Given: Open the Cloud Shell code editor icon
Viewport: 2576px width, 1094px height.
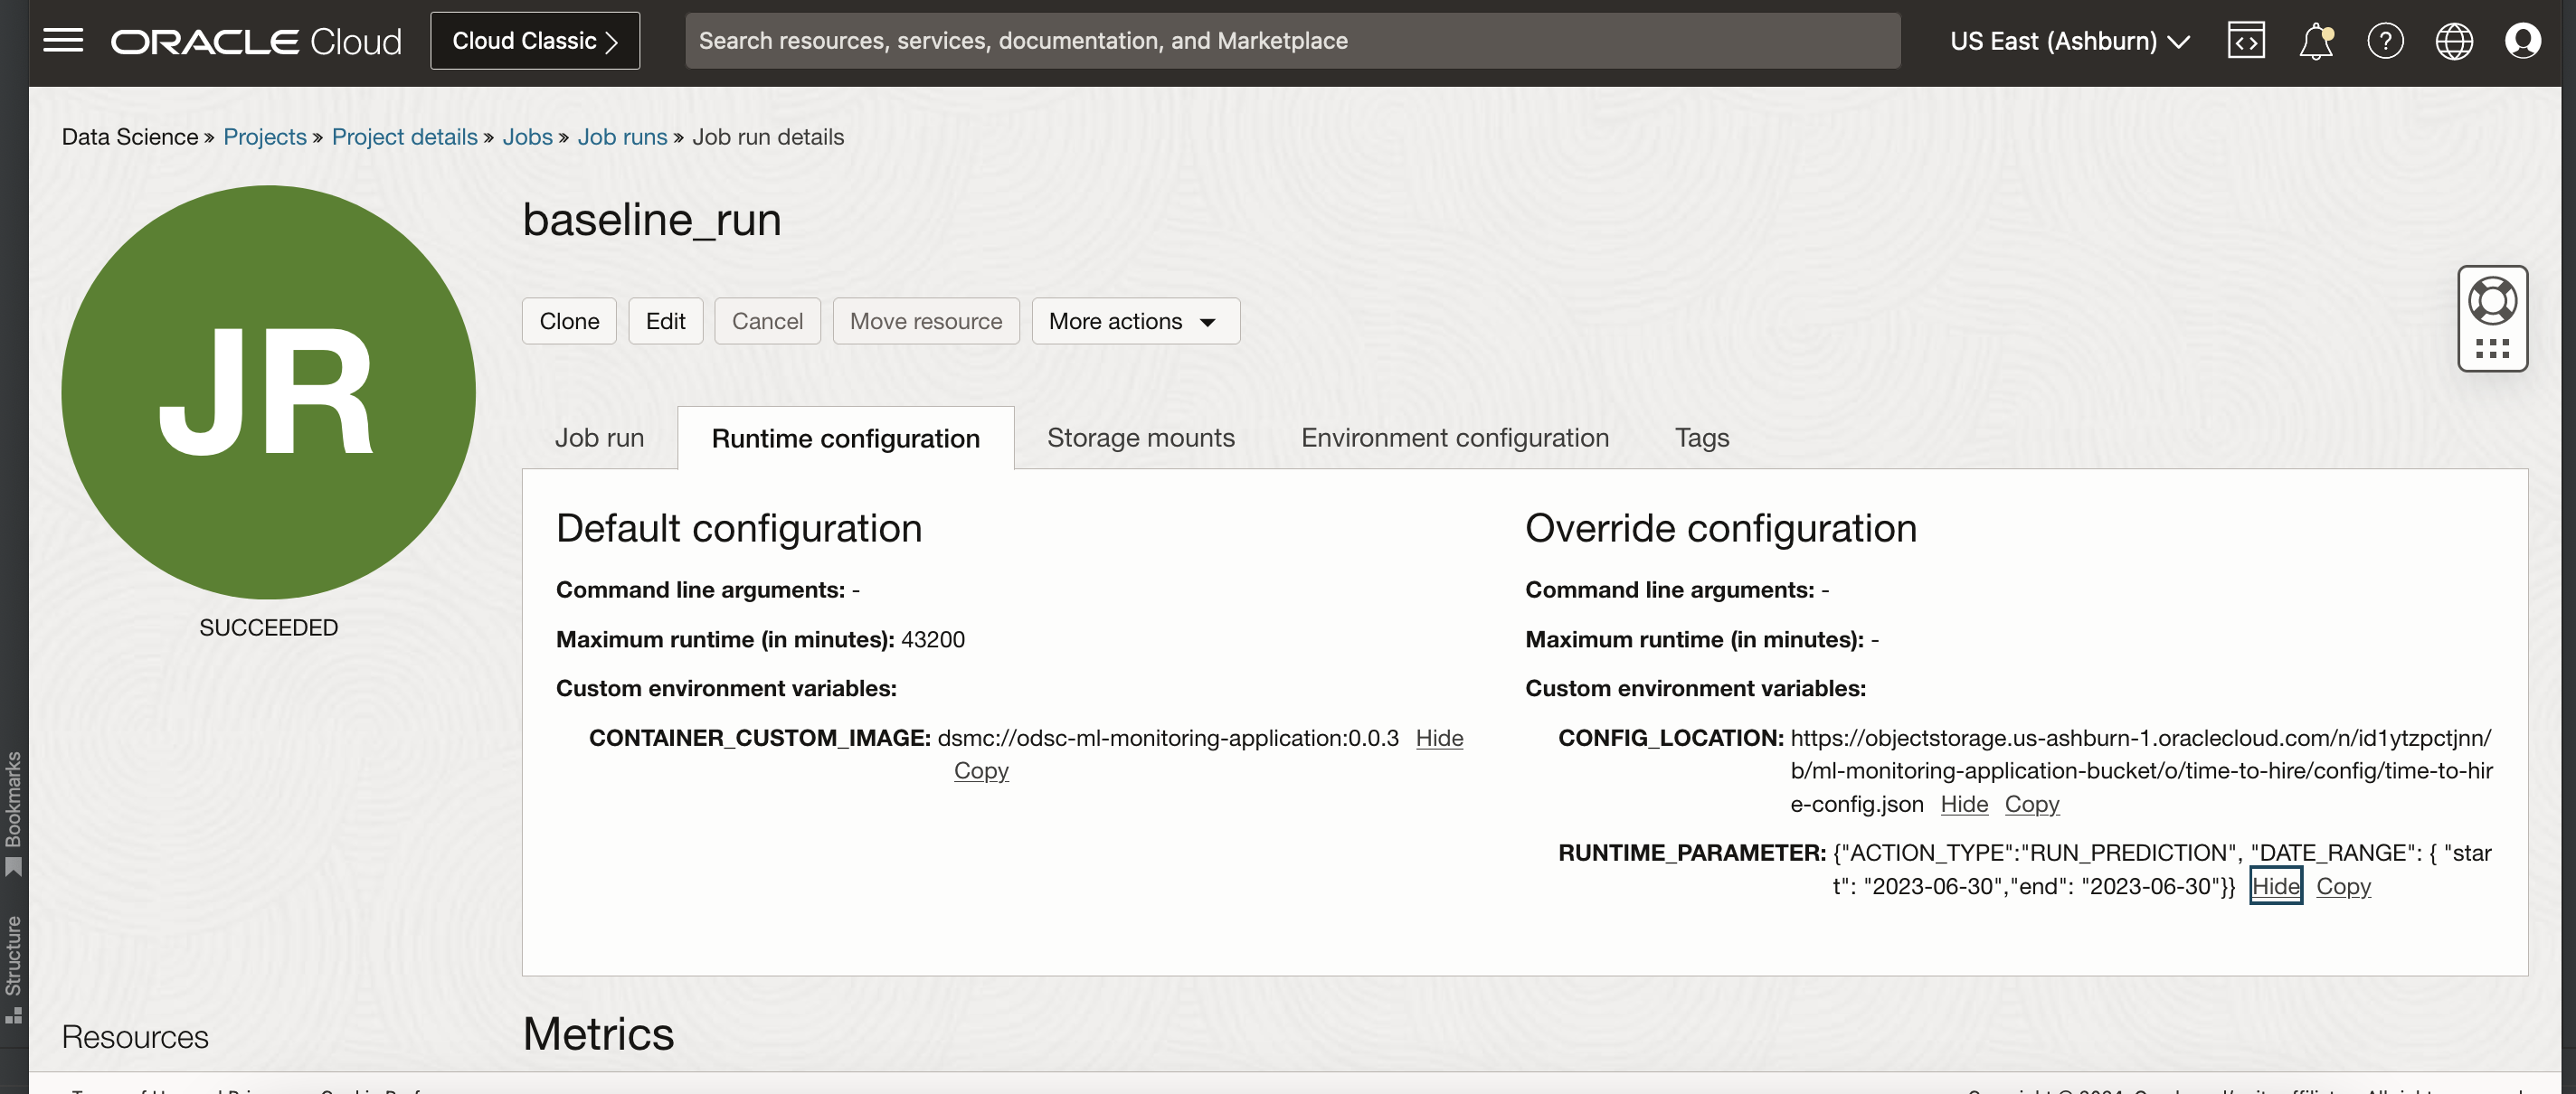Looking at the screenshot, I should pyautogui.click(x=2245, y=40).
